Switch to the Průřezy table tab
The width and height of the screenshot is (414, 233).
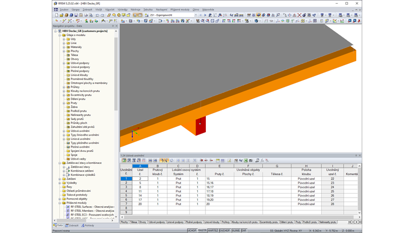(226, 222)
